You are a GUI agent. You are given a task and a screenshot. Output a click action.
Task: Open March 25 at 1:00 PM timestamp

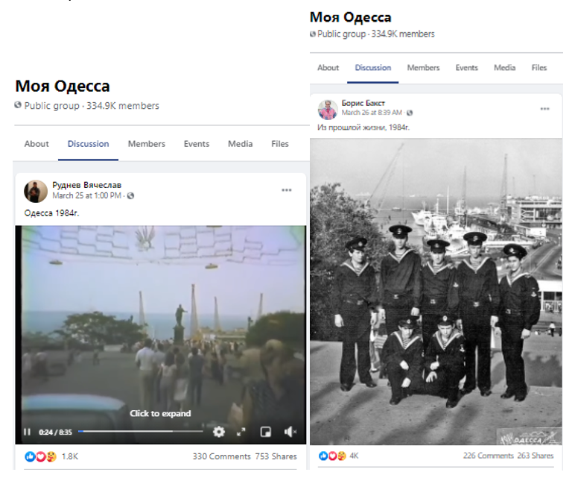click(x=86, y=195)
